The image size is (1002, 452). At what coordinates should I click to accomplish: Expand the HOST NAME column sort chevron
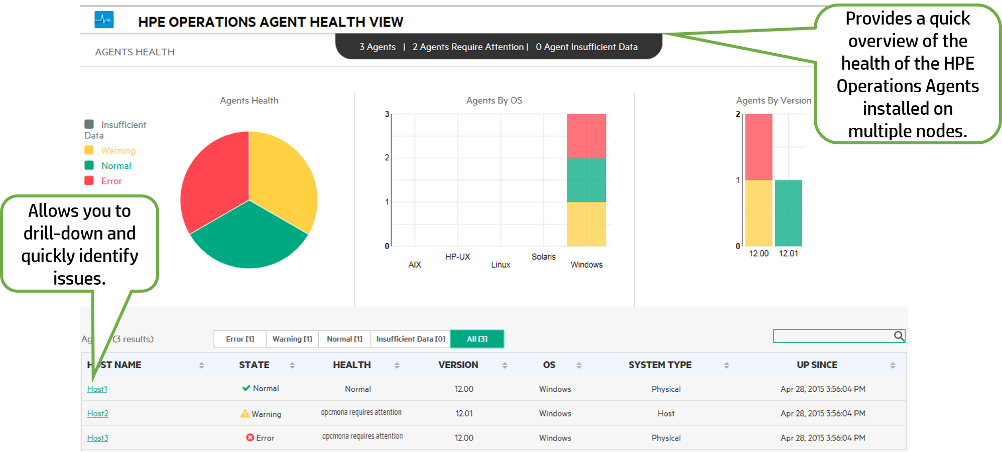pyautogui.click(x=202, y=365)
